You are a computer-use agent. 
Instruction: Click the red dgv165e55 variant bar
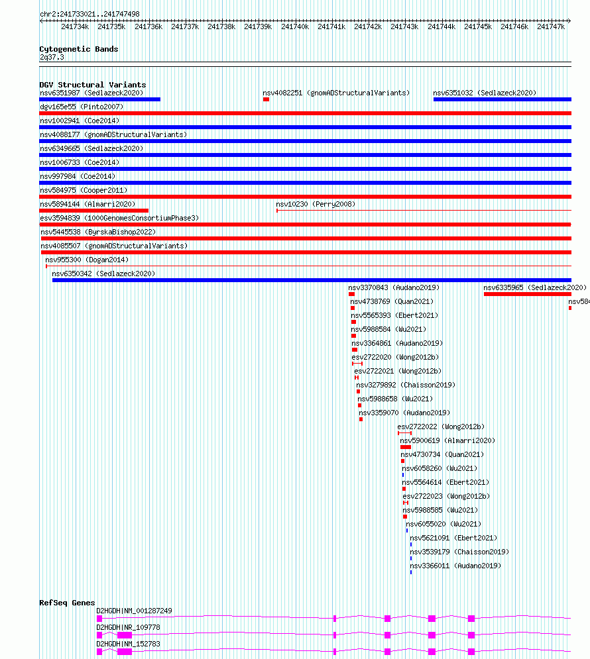[306, 113]
